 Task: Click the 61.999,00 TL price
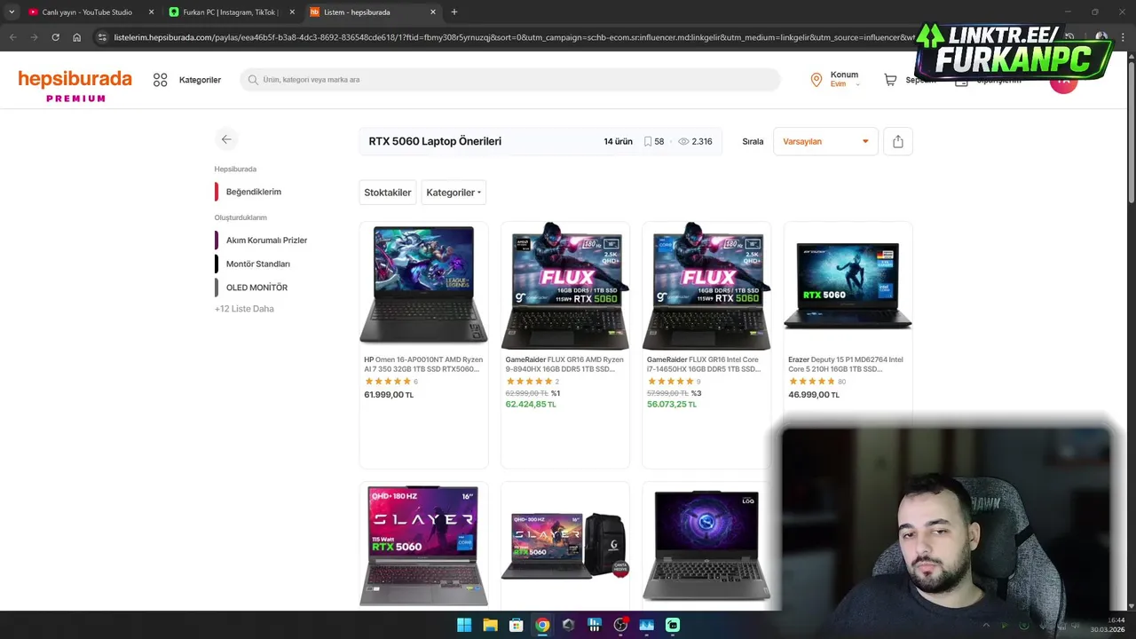389,395
